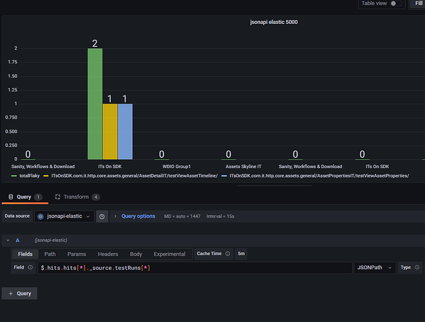The height and width of the screenshot is (322, 425).
Task: Click the Interval = 15s text
Action: click(x=220, y=216)
